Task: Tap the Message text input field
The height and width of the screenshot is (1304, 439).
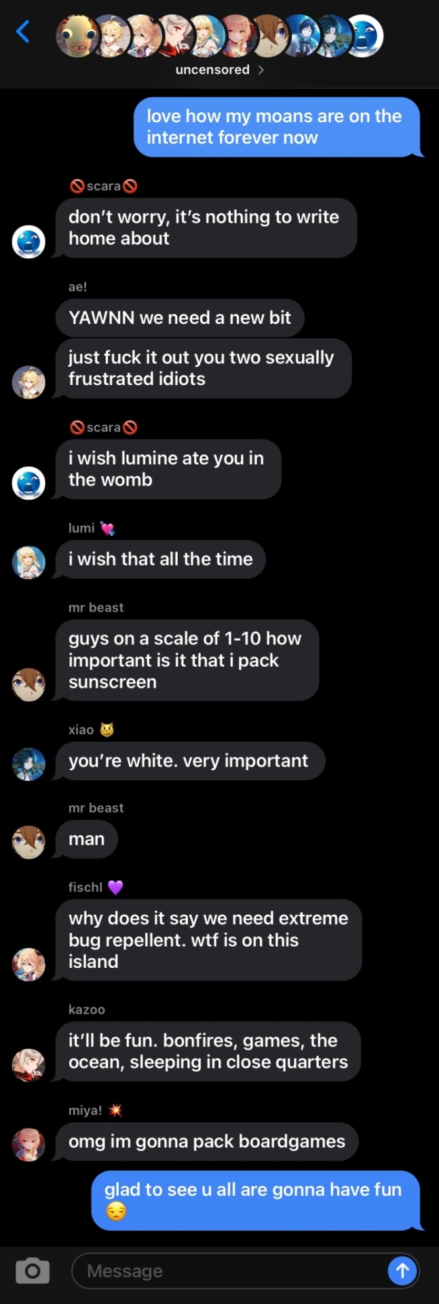Action: [x=231, y=1271]
